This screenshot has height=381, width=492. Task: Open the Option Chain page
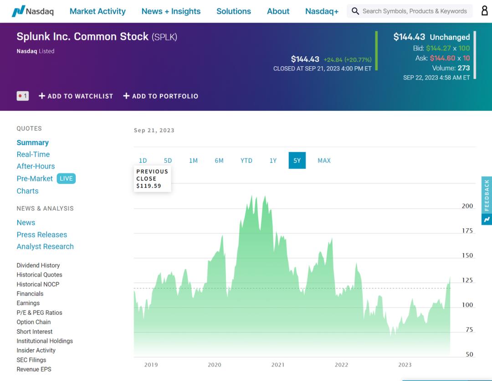(x=34, y=322)
